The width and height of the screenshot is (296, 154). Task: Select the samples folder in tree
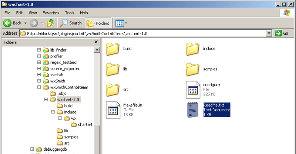71,137
